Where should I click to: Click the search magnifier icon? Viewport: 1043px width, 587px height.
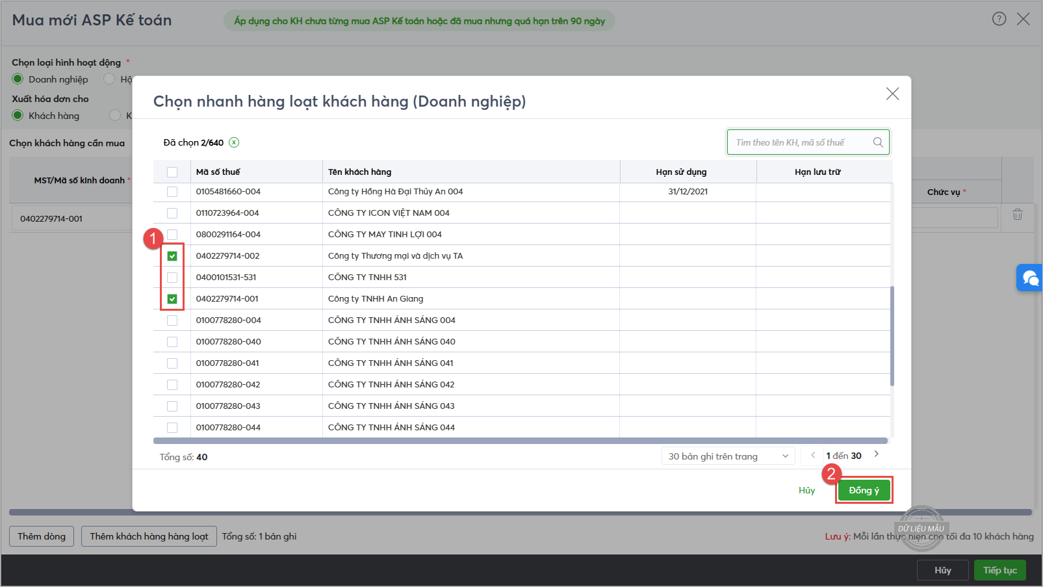878,142
